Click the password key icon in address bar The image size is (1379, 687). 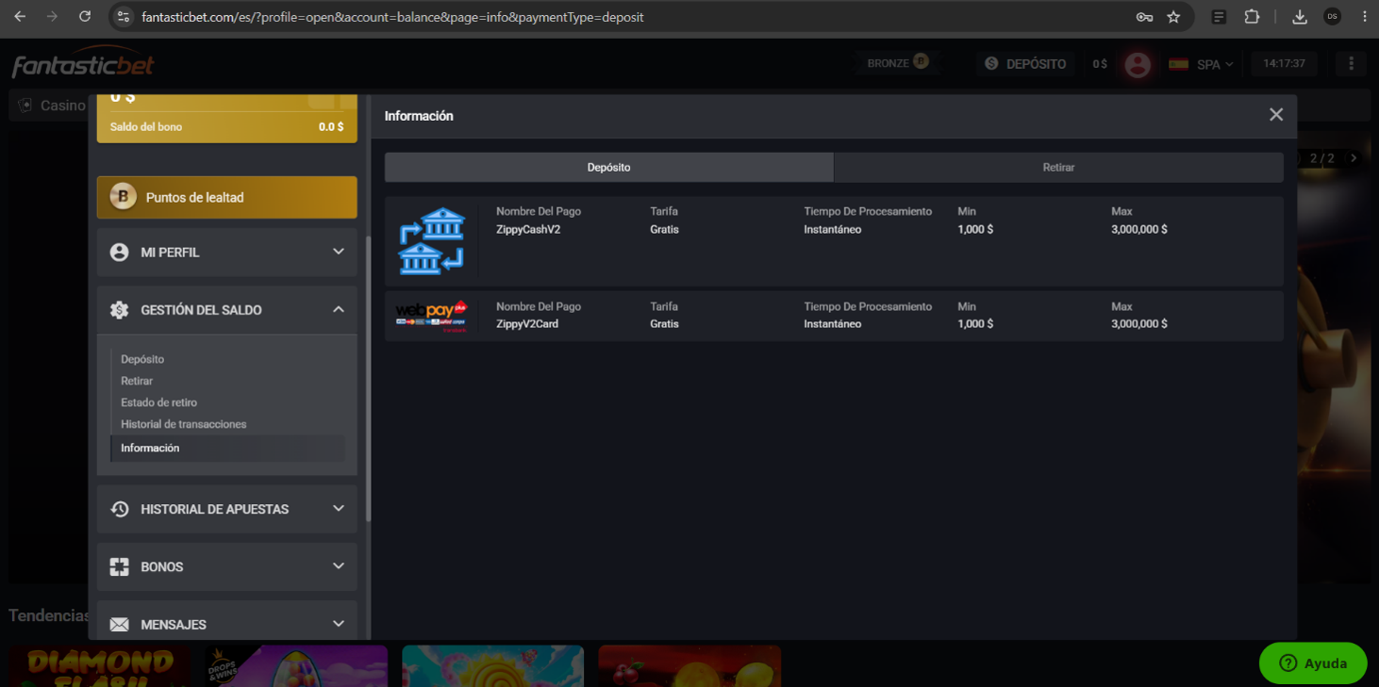(1144, 17)
